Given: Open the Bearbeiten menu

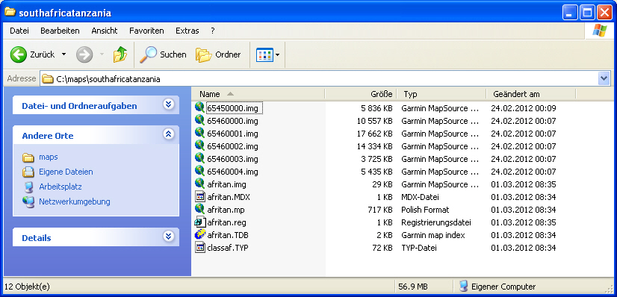Looking at the screenshot, I should pyautogui.click(x=61, y=31).
